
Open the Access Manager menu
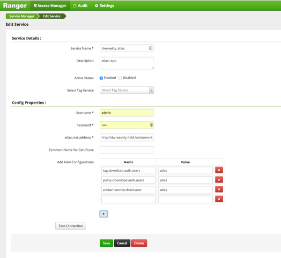click(x=51, y=6)
